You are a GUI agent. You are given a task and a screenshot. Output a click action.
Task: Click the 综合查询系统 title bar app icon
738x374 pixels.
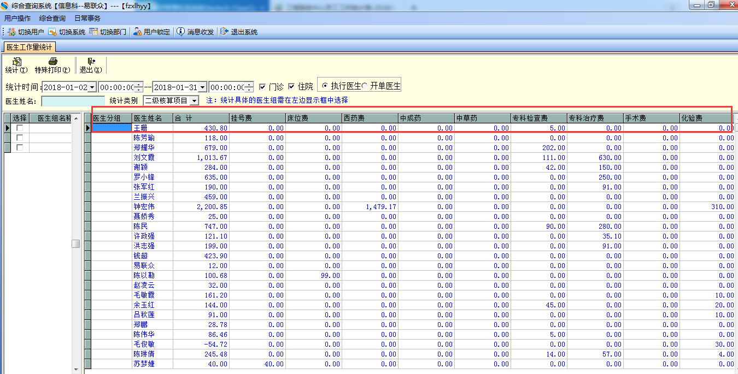click(x=5, y=5)
